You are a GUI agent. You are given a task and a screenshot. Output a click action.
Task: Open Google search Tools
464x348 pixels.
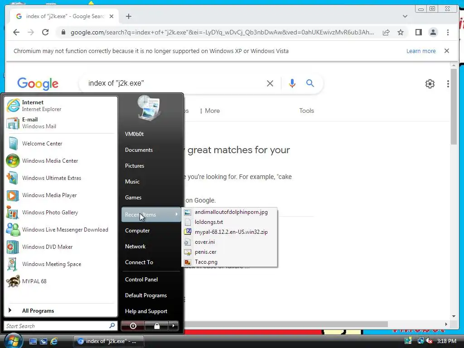pyautogui.click(x=306, y=111)
